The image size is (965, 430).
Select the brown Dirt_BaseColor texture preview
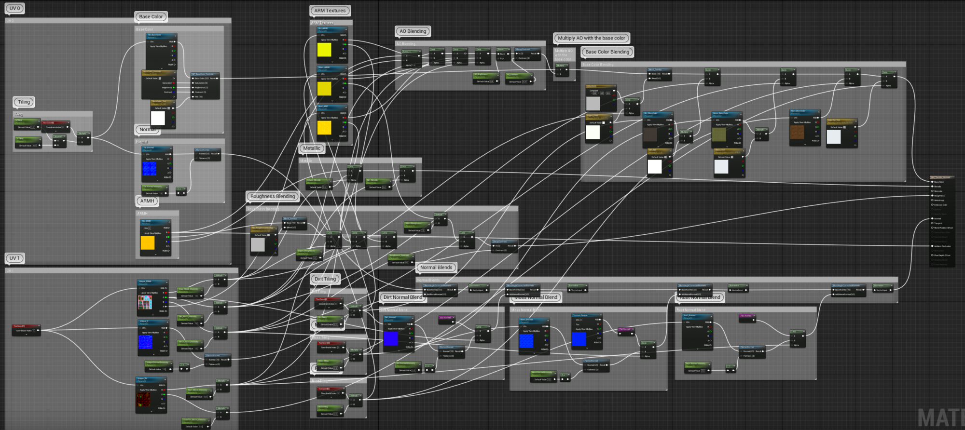click(650, 134)
